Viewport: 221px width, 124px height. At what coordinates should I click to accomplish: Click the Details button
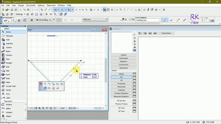(124, 55)
